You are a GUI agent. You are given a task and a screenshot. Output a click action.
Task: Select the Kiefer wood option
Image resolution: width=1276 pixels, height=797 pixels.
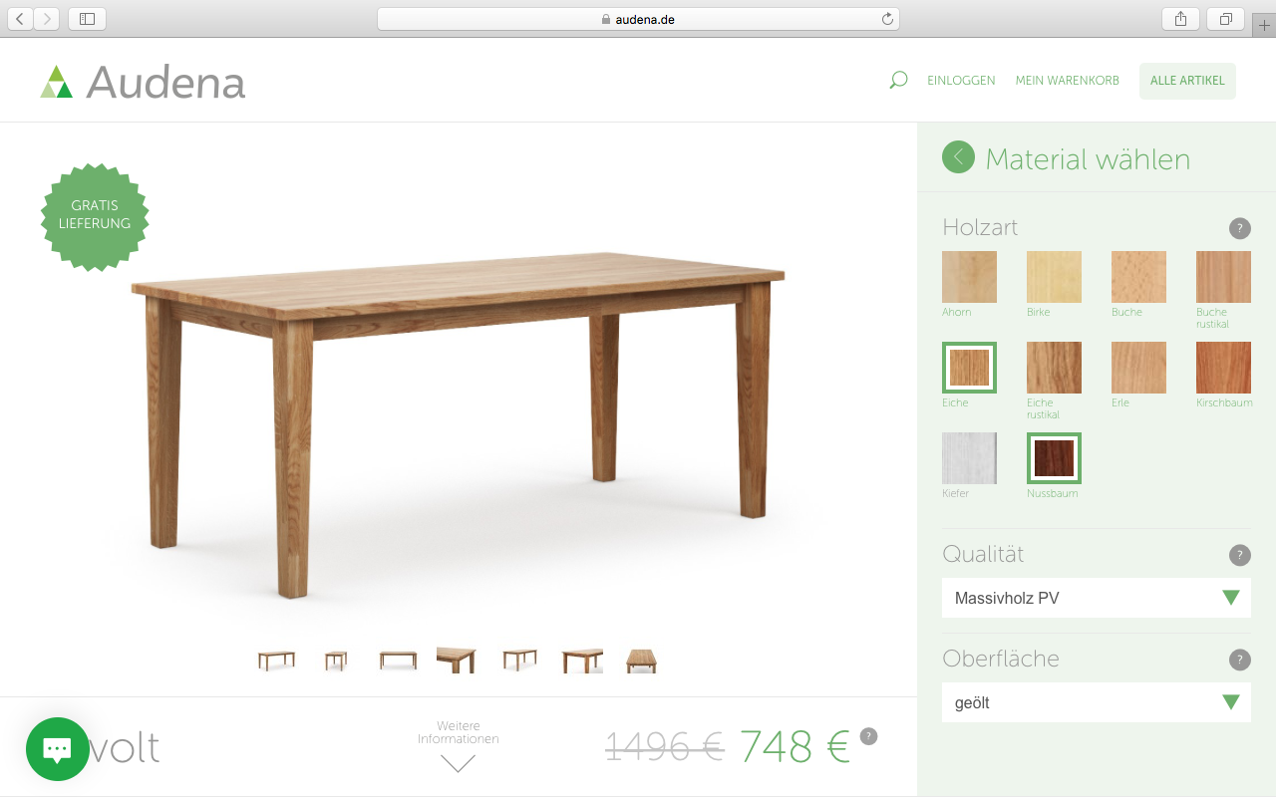coord(969,458)
